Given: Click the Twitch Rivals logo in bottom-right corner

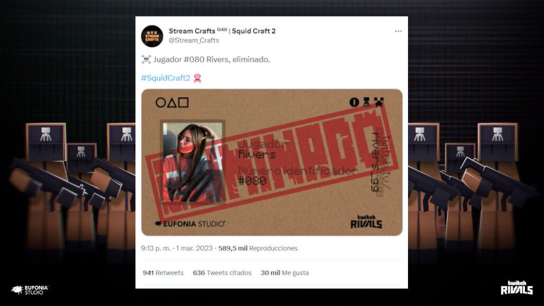Looking at the screenshot, I should pos(516,287).
